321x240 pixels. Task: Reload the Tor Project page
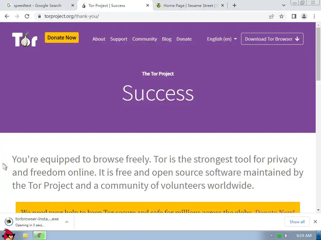click(27, 16)
